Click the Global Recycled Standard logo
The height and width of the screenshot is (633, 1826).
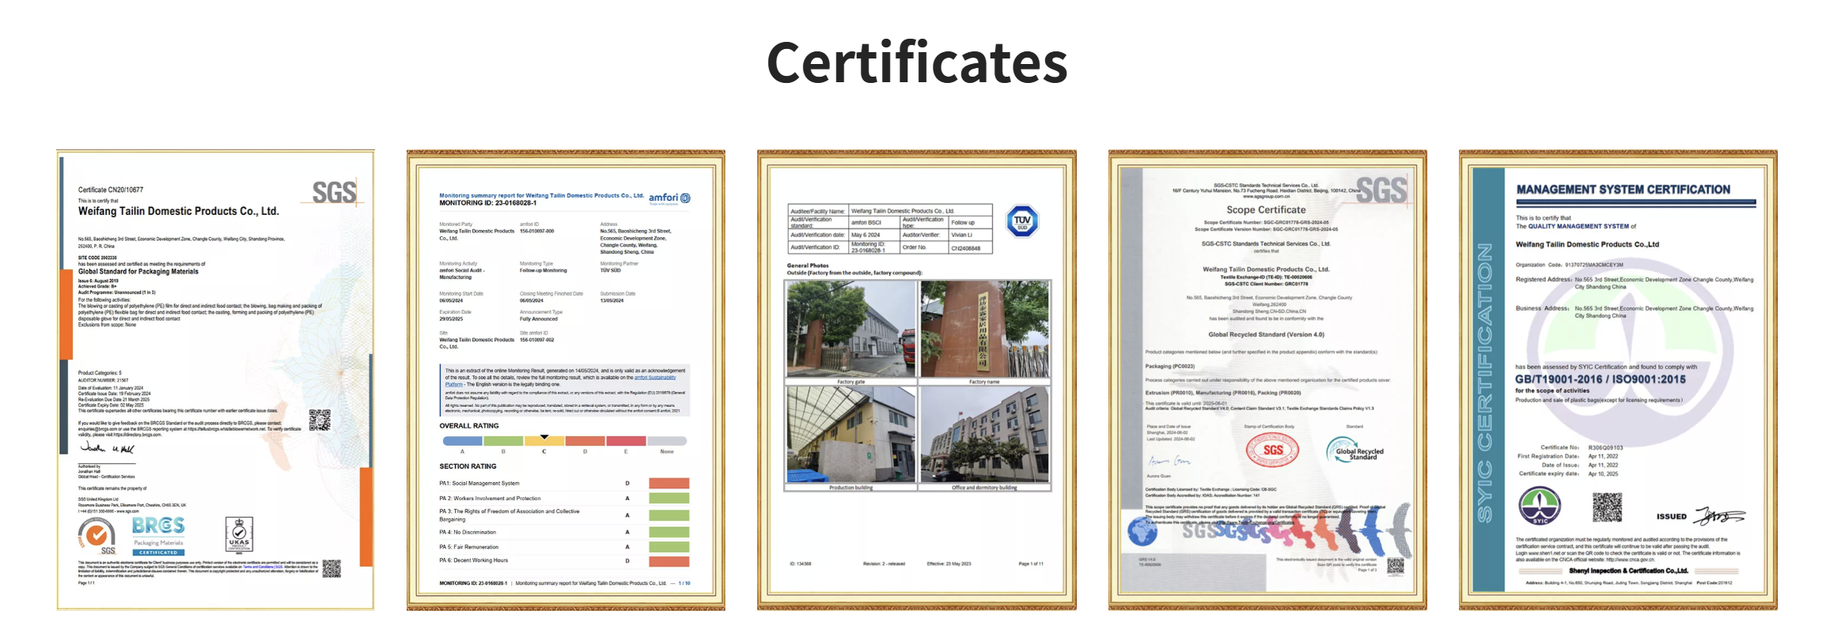point(1354,450)
